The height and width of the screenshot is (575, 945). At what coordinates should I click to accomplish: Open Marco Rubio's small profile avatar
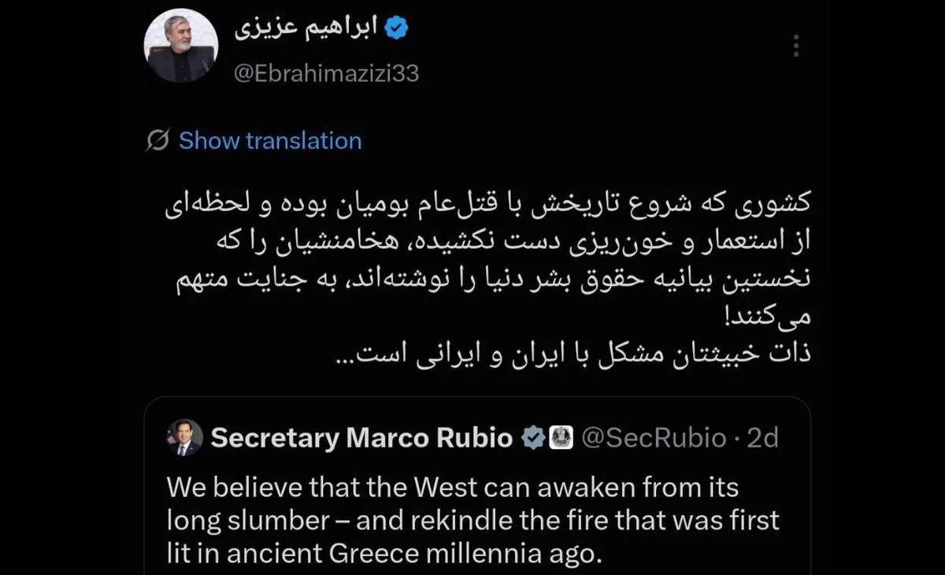(185, 438)
